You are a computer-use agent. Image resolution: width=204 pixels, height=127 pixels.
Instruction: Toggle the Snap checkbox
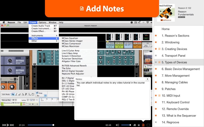pos(37,93)
